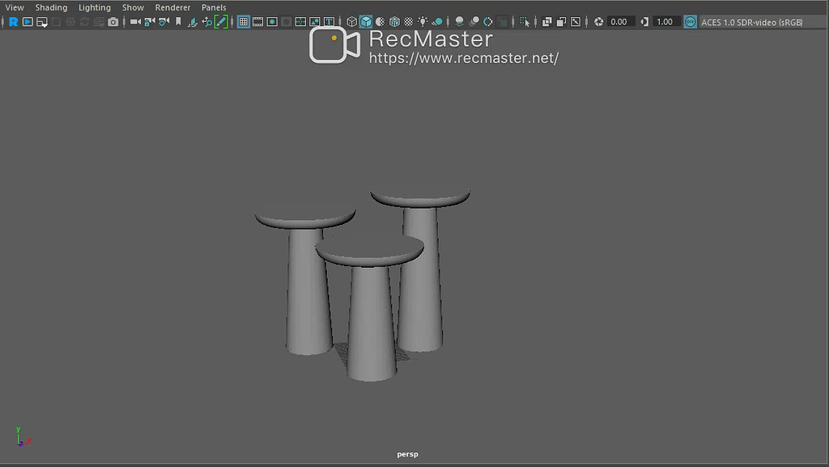This screenshot has height=467, width=829.
Task: Enable wireframe display cube icon
Action: pos(351,22)
